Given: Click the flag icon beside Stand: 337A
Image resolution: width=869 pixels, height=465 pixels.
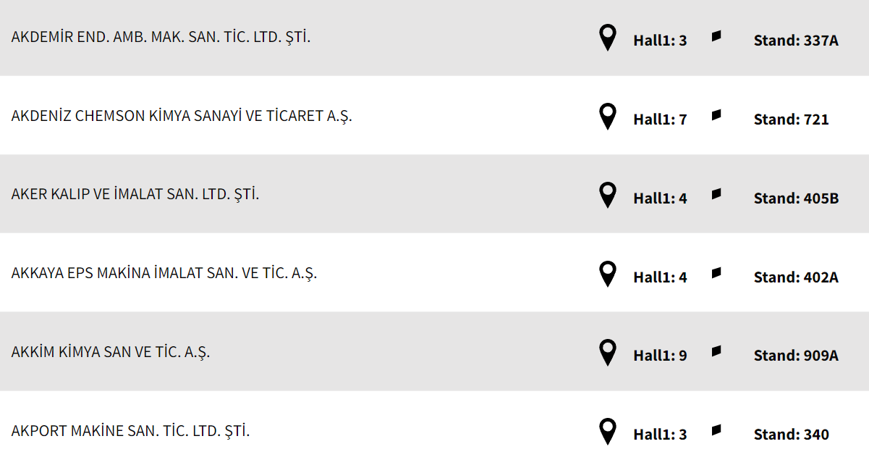Looking at the screenshot, I should (x=716, y=36).
